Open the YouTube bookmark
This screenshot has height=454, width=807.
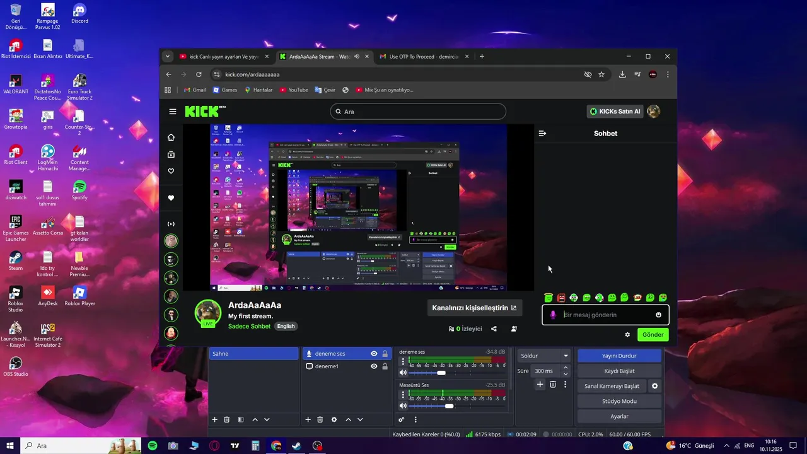tap(294, 90)
